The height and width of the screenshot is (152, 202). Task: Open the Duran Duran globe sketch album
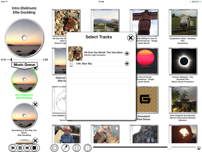pos(59,99)
